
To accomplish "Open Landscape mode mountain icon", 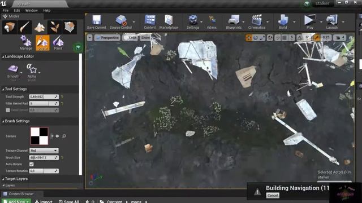I will click(x=40, y=27).
